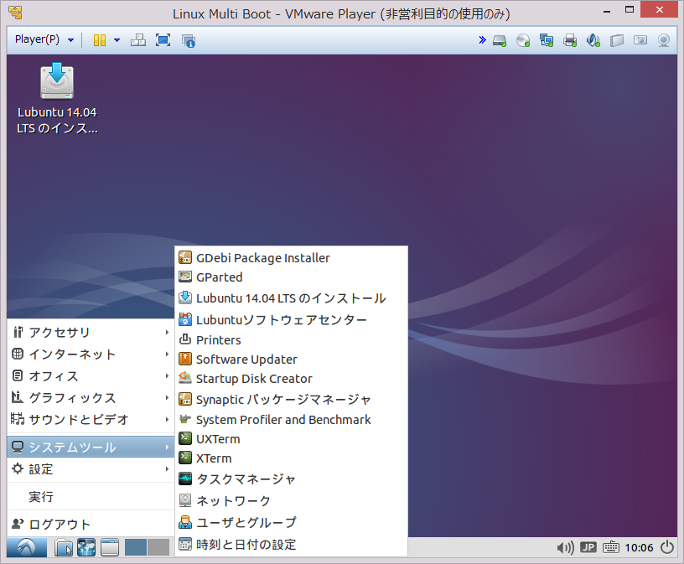Open System Profiler and Benchmark
Image resolution: width=684 pixels, height=564 pixels.
(291, 419)
